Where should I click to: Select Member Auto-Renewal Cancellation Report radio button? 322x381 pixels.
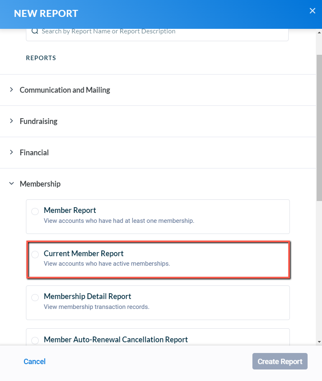pos(35,340)
